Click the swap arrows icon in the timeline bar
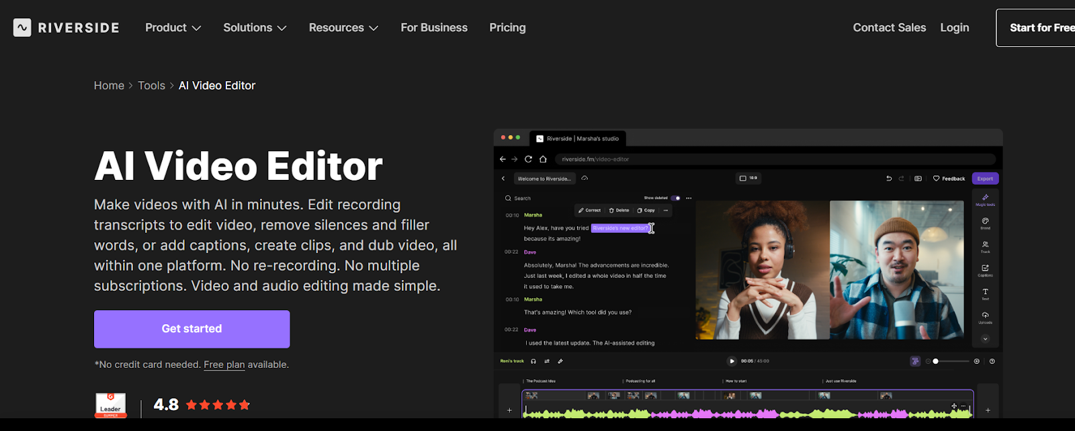The width and height of the screenshot is (1075, 431). point(547,361)
